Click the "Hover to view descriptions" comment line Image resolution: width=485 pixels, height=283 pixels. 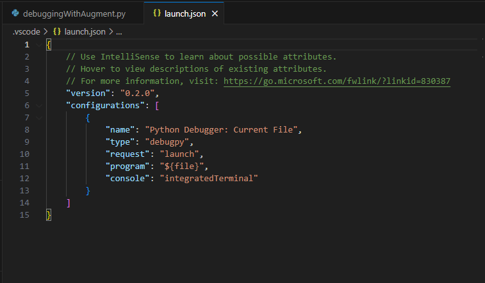(x=196, y=69)
